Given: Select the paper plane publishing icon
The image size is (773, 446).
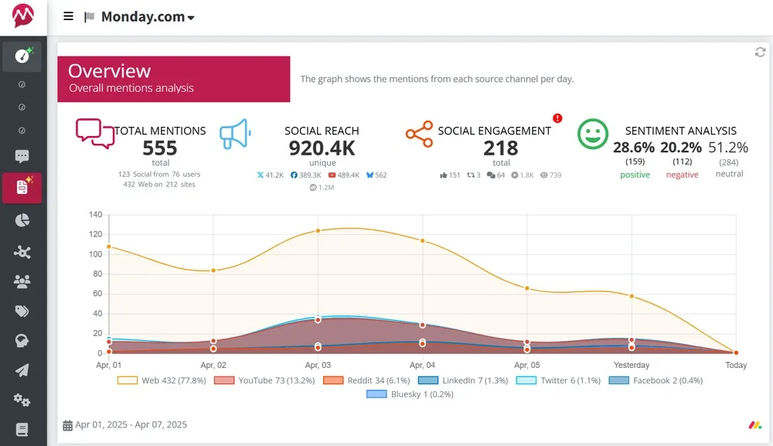Looking at the screenshot, I should [x=22, y=369].
